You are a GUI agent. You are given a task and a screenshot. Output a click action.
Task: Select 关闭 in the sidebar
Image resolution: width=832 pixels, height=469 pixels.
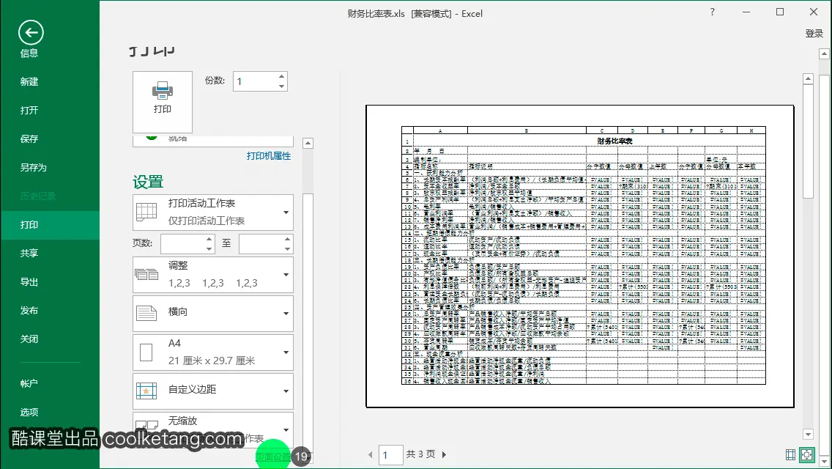tap(29, 339)
